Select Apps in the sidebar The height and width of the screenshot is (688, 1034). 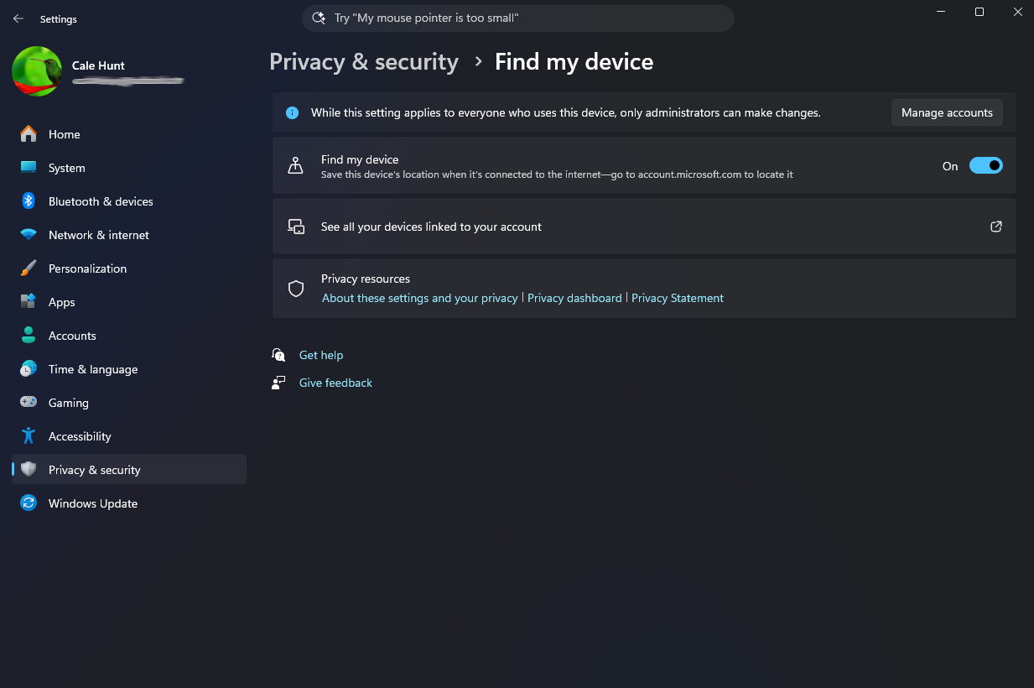(x=129, y=302)
